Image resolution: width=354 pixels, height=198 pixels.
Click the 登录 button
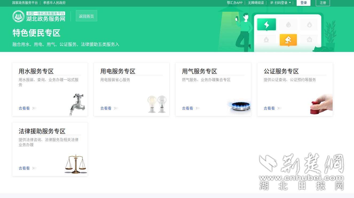303,3
